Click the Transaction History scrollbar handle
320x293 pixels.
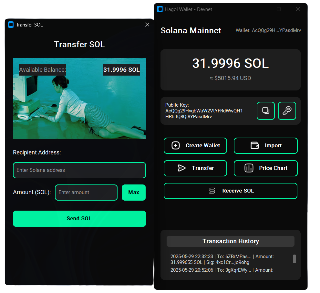click(294, 259)
